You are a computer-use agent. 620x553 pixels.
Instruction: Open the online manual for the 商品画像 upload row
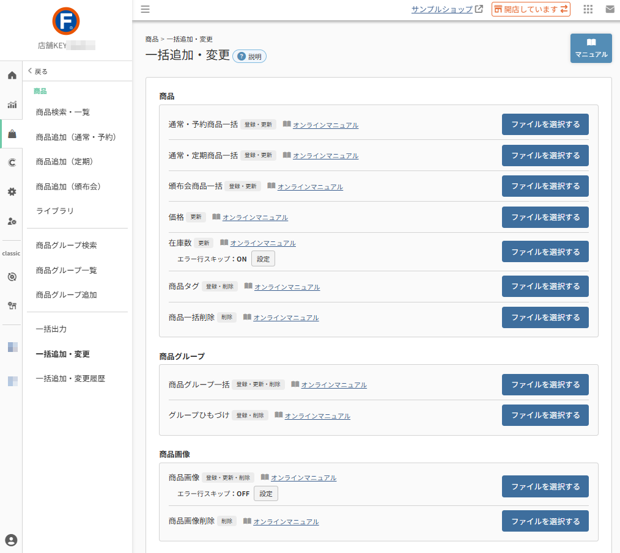(x=304, y=478)
